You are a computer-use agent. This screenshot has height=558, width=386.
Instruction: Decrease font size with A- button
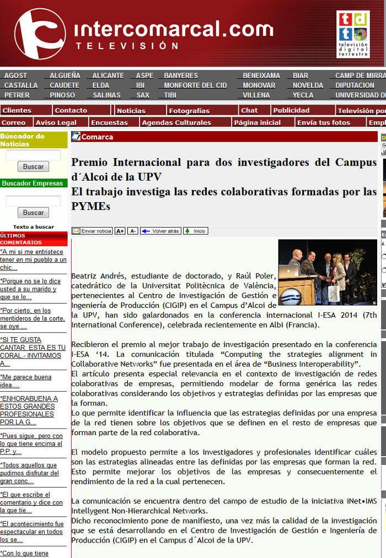pos(133,231)
